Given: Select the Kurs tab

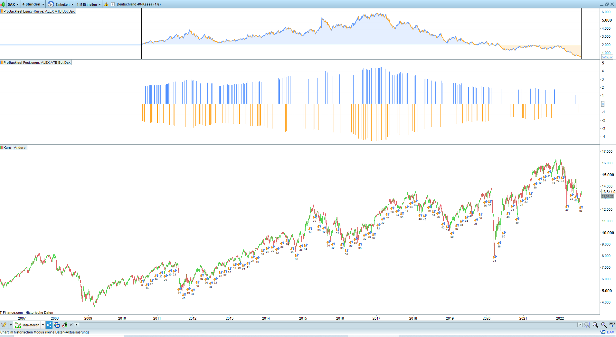Looking at the screenshot, I should point(6,148).
